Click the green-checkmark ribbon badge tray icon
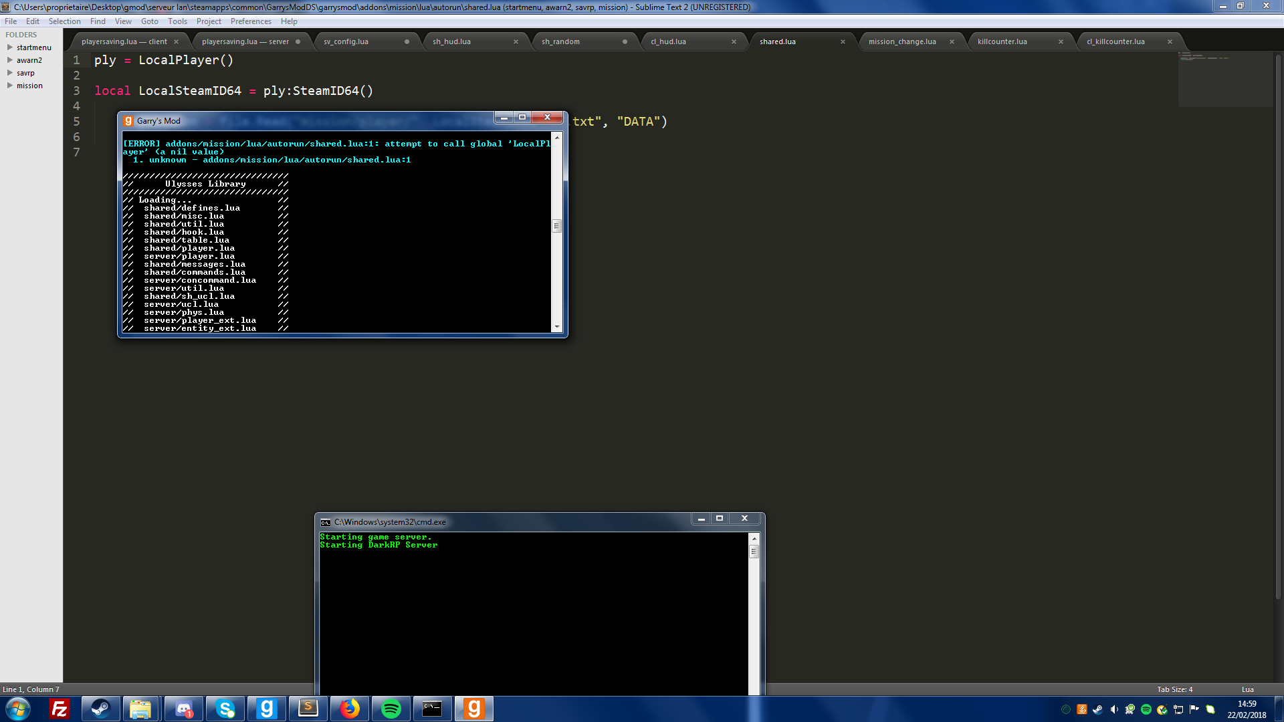The image size is (1284, 722). pos(1130,709)
